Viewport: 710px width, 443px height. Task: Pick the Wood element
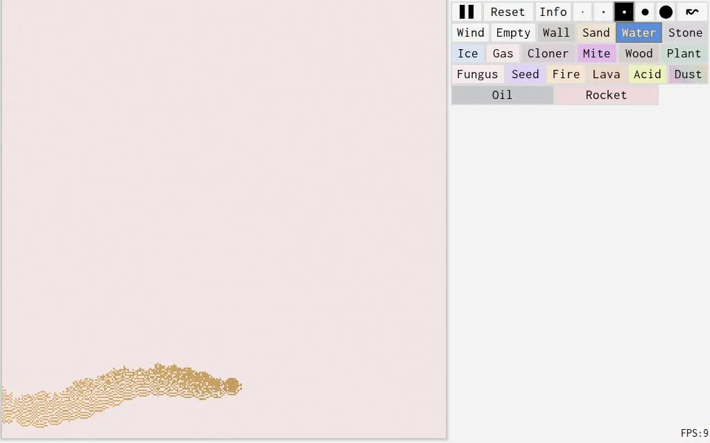click(639, 53)
